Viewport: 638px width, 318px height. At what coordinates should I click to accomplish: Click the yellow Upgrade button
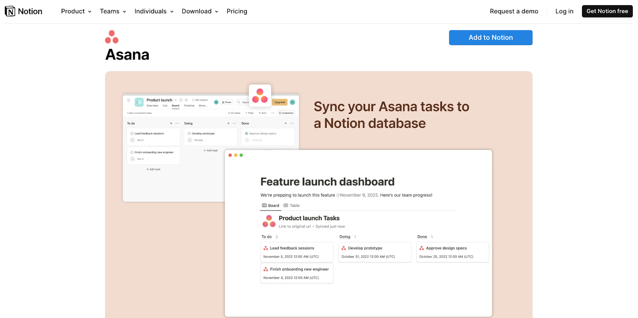pyautogui.click(x=280, y=102)
